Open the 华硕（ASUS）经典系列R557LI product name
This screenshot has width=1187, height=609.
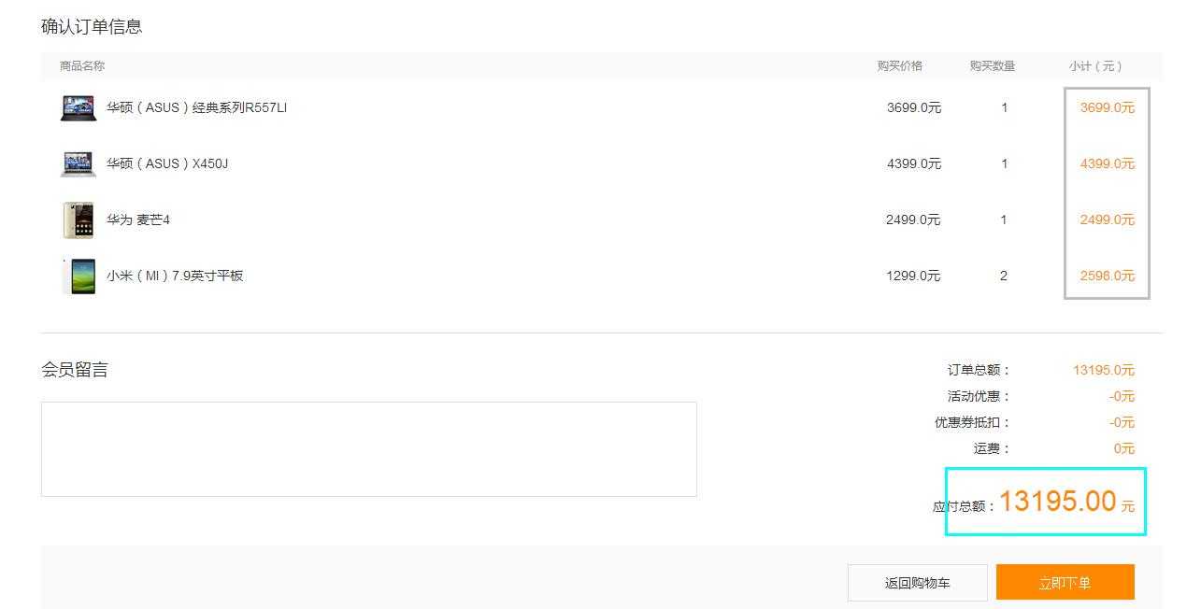[x=196, y=108]
